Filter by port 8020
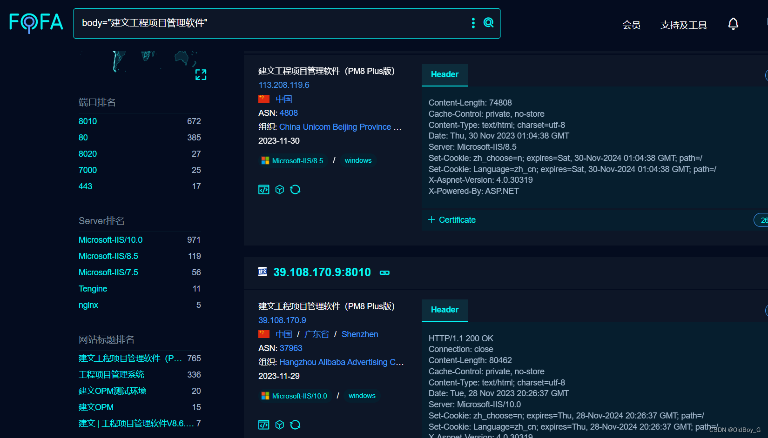The image size is (768, 438). pos(88,154)
